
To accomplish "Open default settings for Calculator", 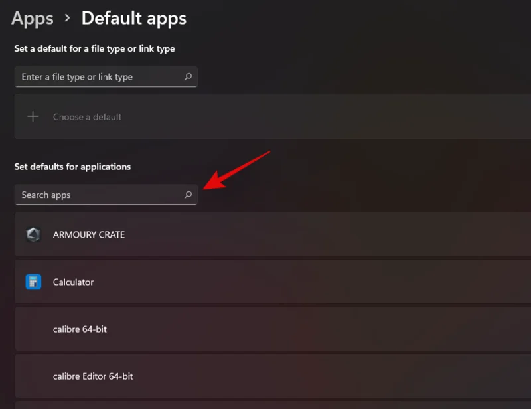I will pyautogui.click(x=265, y=282).
